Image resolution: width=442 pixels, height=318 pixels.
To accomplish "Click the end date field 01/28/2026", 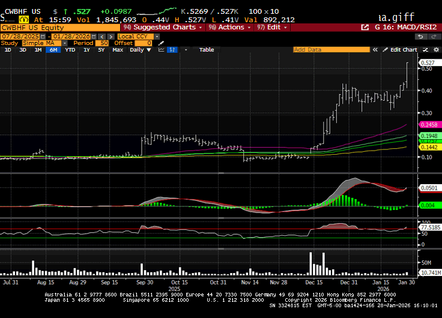I will [71, 37].
